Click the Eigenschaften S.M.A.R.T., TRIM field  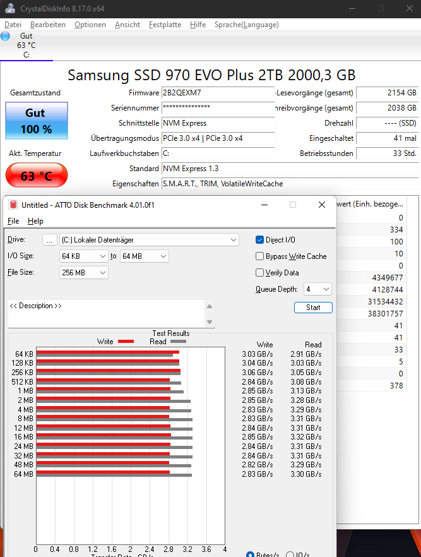coord(290,184)
